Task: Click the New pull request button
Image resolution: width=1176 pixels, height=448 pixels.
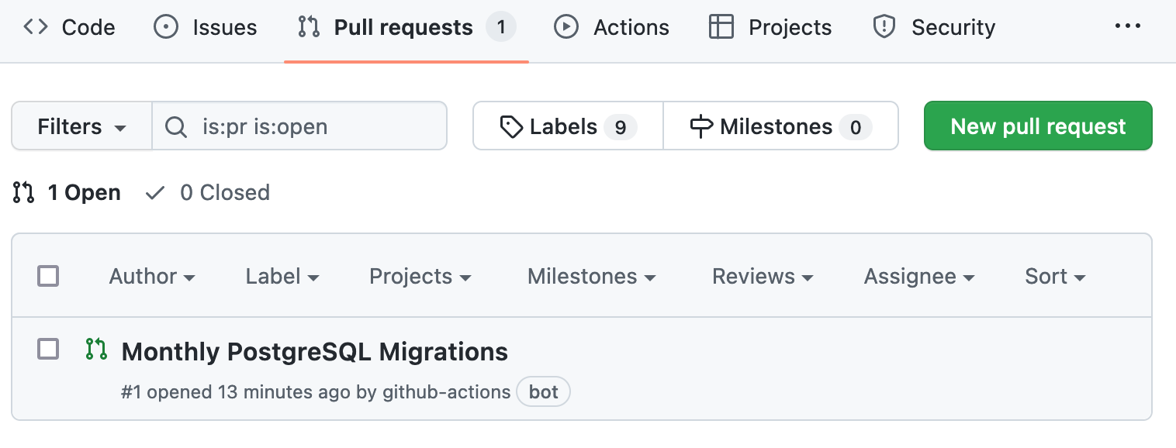Action: click(x=1038, y=126)
